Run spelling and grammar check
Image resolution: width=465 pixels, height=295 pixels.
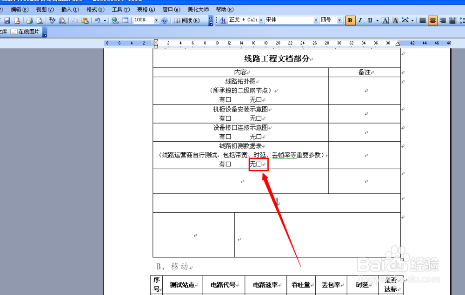pos(52,20)
